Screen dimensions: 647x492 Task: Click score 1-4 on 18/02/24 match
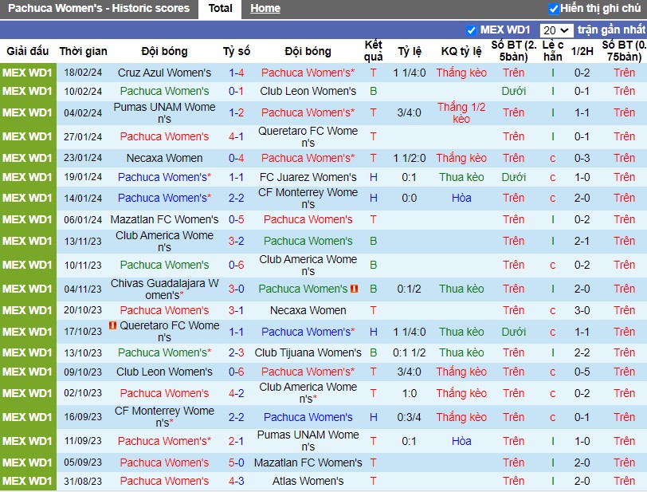(237, 73)
